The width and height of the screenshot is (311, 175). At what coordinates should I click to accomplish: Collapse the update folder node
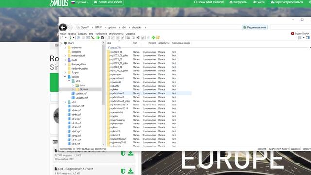coord(65,77)
